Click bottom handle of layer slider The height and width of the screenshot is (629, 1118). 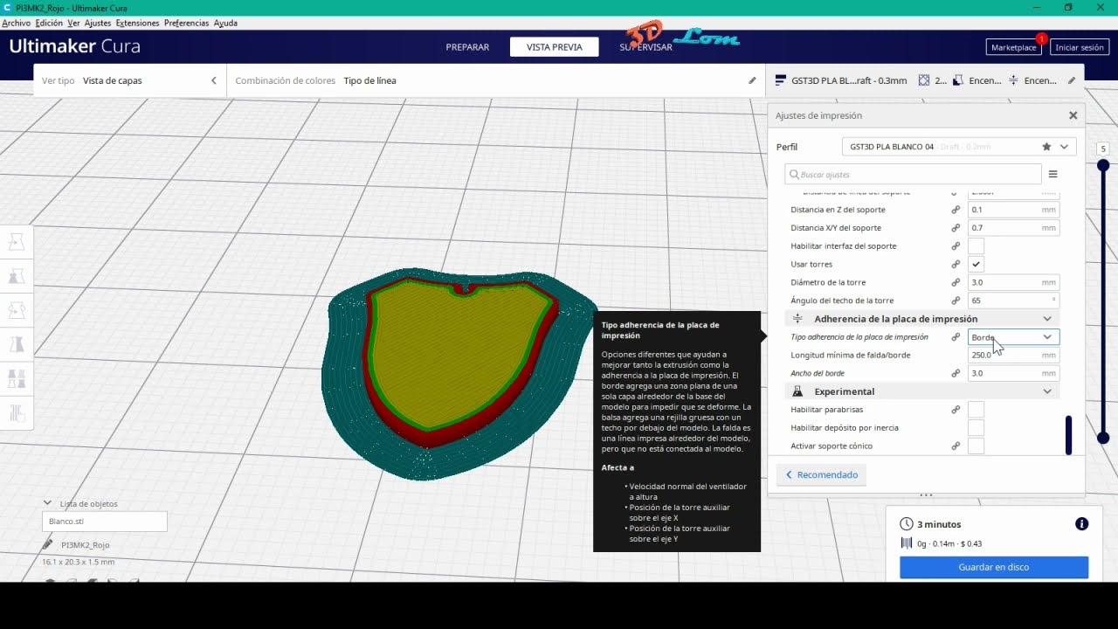(x=1103, y=438)
